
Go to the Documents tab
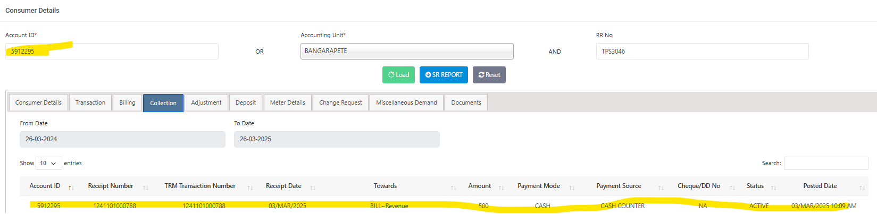(466, 102)
